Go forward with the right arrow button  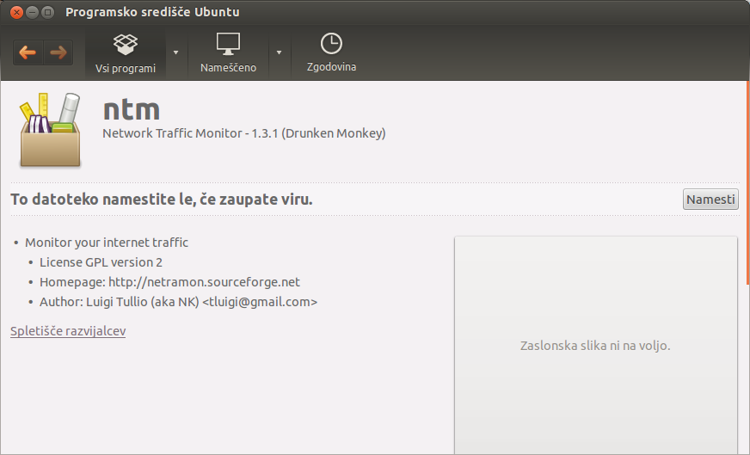pyautogui.click(x=58, y=52)
